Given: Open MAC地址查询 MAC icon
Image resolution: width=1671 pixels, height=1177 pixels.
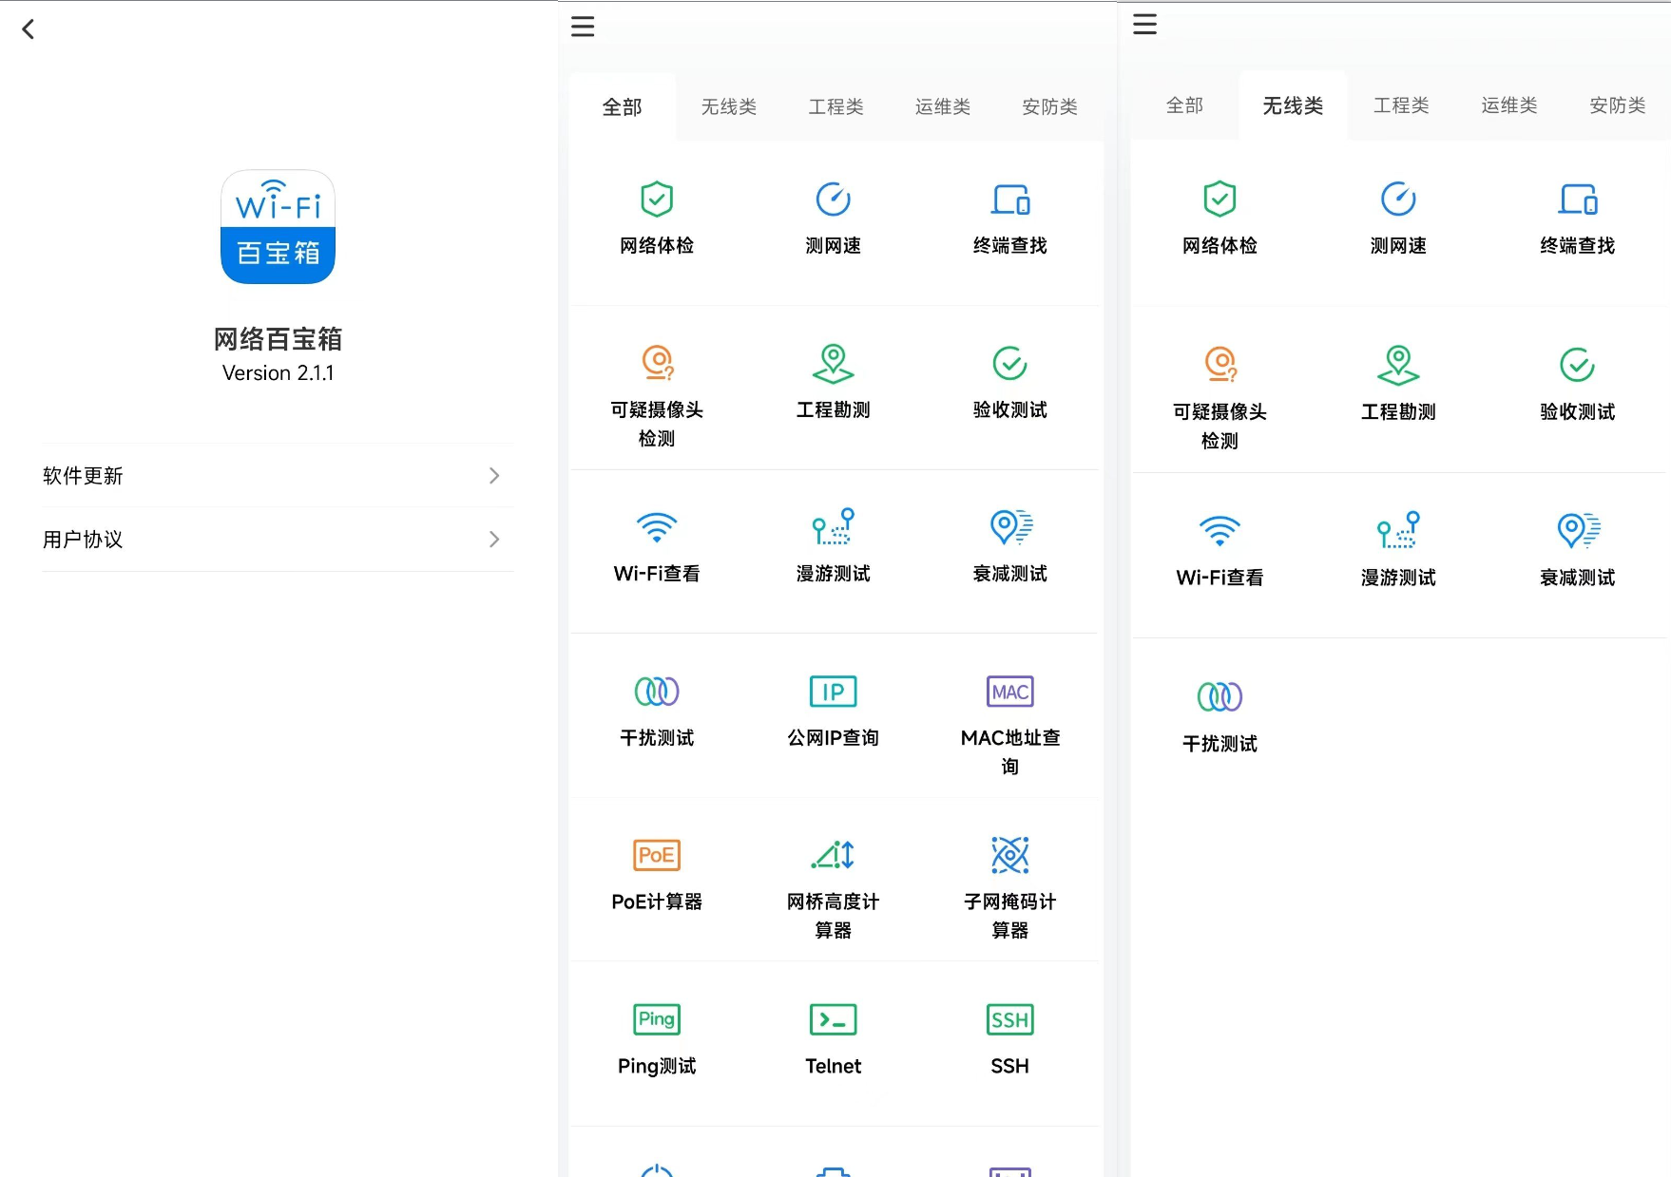Looking at the screenshot, I should point(1010,692).
